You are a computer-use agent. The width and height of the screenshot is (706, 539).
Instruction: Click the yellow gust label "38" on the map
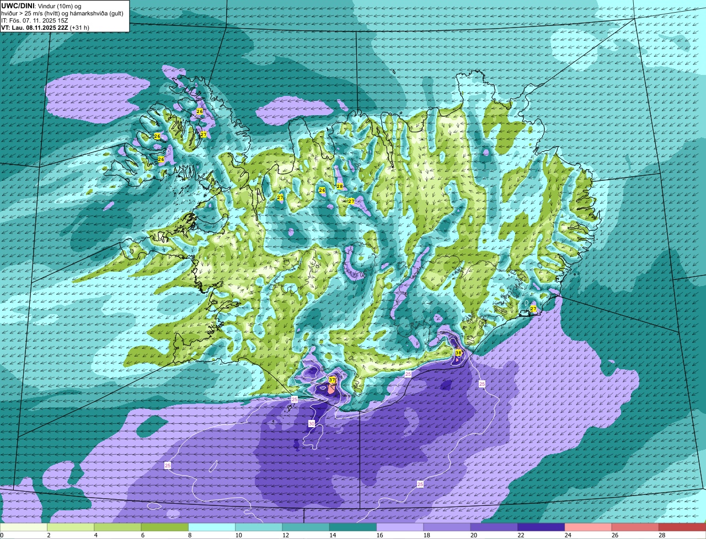point(458,353)
